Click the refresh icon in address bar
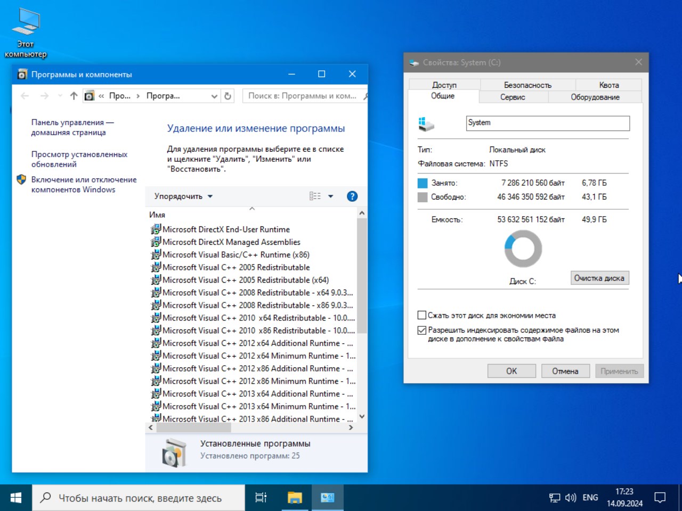682x511 pixels. pos(228,96)
